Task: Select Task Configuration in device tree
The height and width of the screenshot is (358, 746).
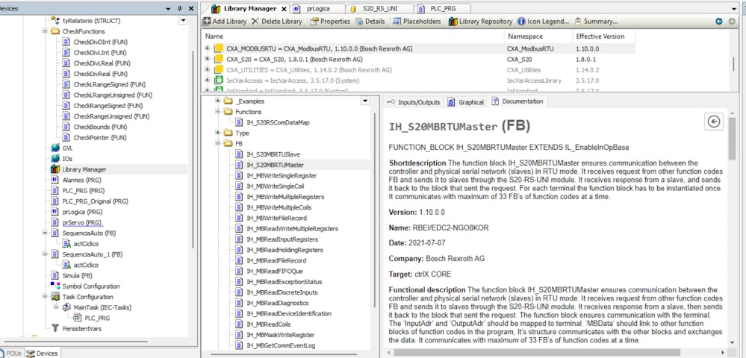Action: click(87, 297)
